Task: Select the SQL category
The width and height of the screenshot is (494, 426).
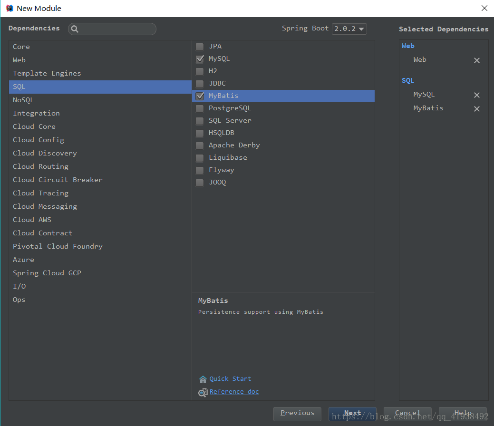Action: point(100,87)
